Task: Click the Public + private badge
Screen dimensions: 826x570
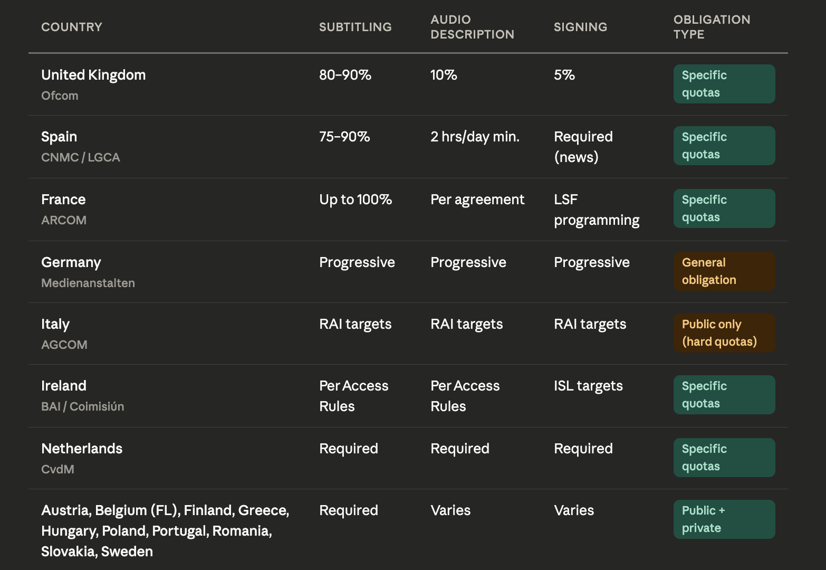Action: (x=724, y=519)
